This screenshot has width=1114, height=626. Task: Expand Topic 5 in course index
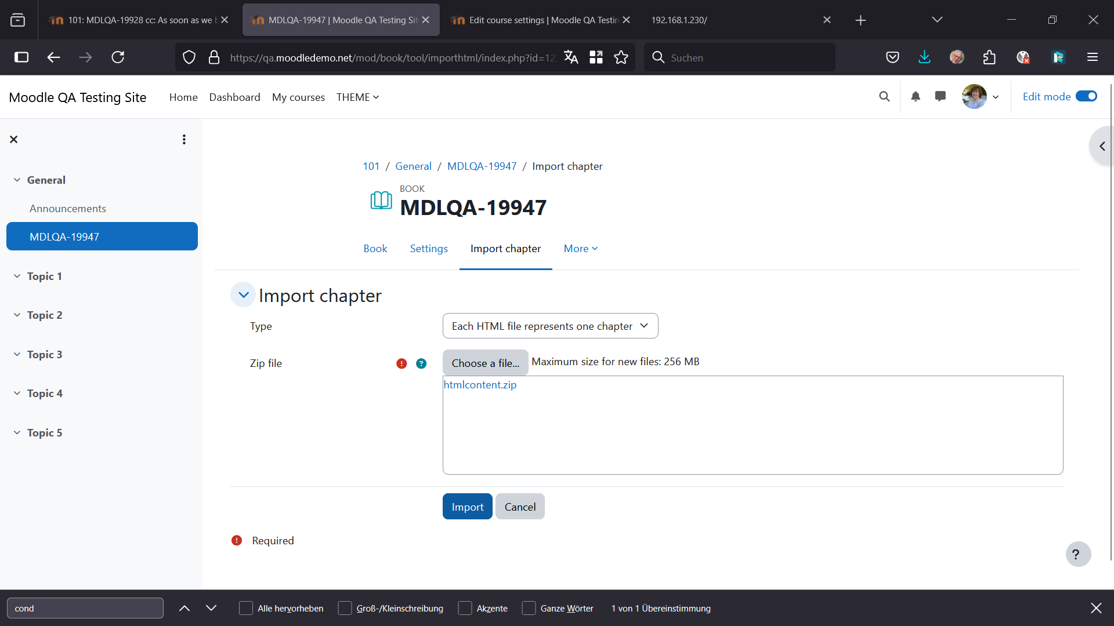(17, 433)
